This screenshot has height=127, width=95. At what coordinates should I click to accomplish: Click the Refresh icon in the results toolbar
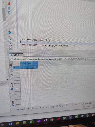pyautogui.click(x=18, y=110)
